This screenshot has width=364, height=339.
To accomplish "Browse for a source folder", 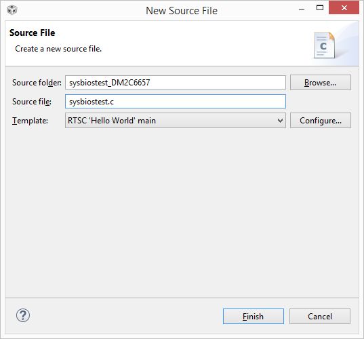I will (x=321, y=83).
